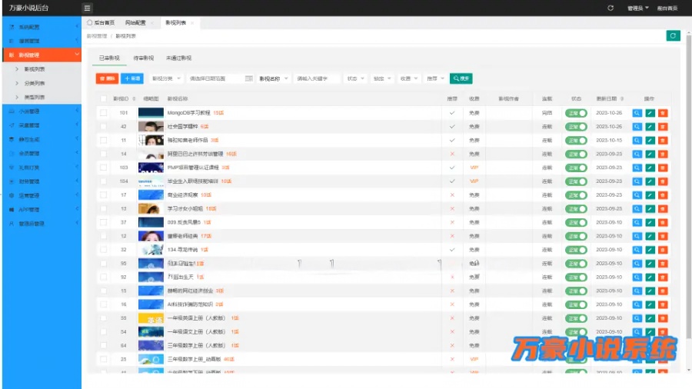Click the keyword search input field
Viewport: 692px width, 389px height.
click(x=317, y=78)
